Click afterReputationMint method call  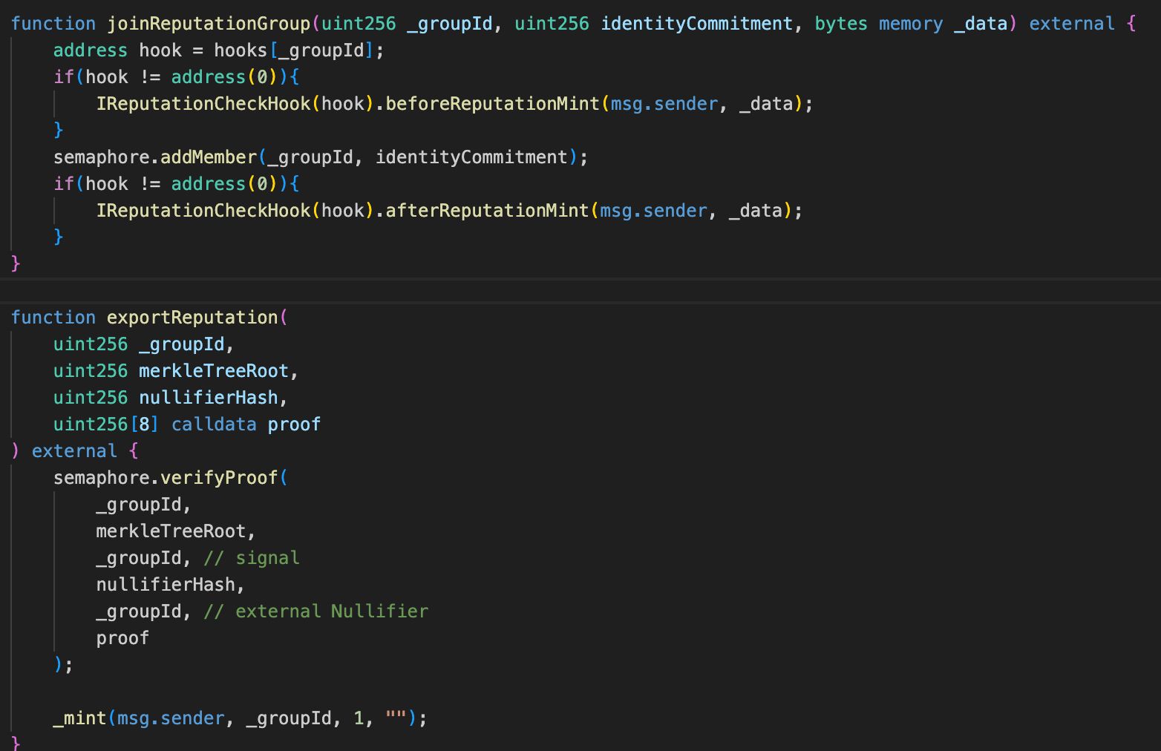click(x=487, y=211)
